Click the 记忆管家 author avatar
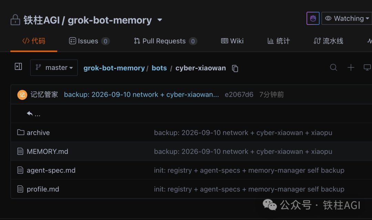Viewport: 372px width, 220px height. 22,95
